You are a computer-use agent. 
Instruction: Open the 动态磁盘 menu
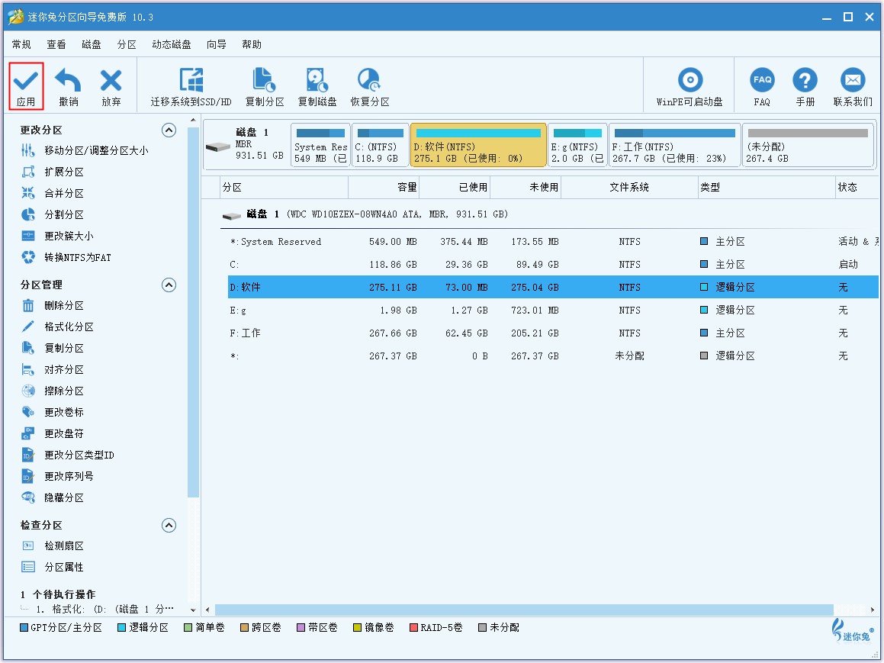click(x=172, y=44)
